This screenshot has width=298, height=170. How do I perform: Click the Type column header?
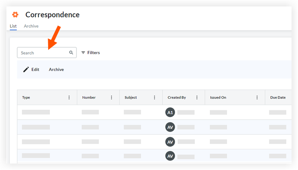(47, 97)
